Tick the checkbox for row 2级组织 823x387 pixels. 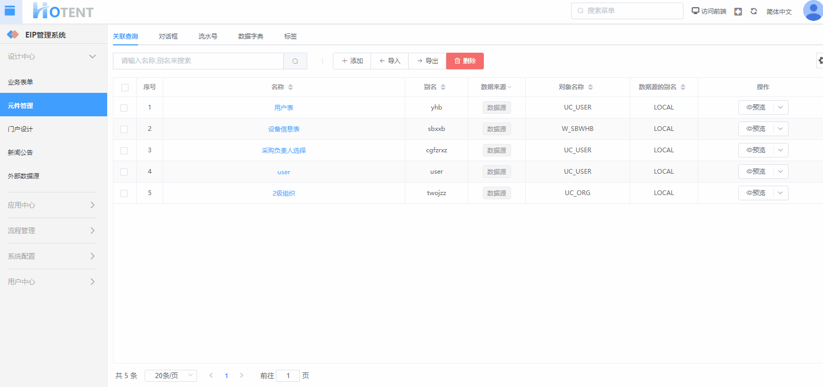124,194
